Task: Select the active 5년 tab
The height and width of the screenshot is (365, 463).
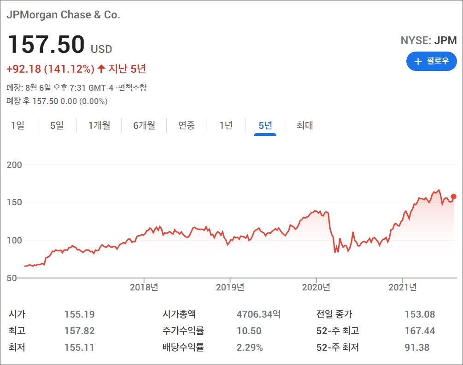Action: click(x=265, y=125)
